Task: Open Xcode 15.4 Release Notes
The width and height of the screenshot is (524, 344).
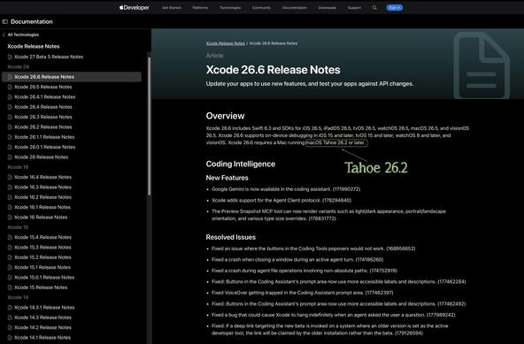Action: (x=42, y=237)
